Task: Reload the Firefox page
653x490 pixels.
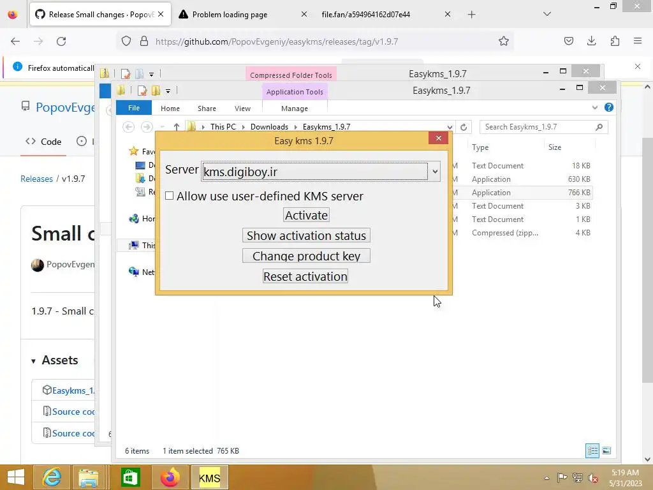Action: click(x=61, y=41)
